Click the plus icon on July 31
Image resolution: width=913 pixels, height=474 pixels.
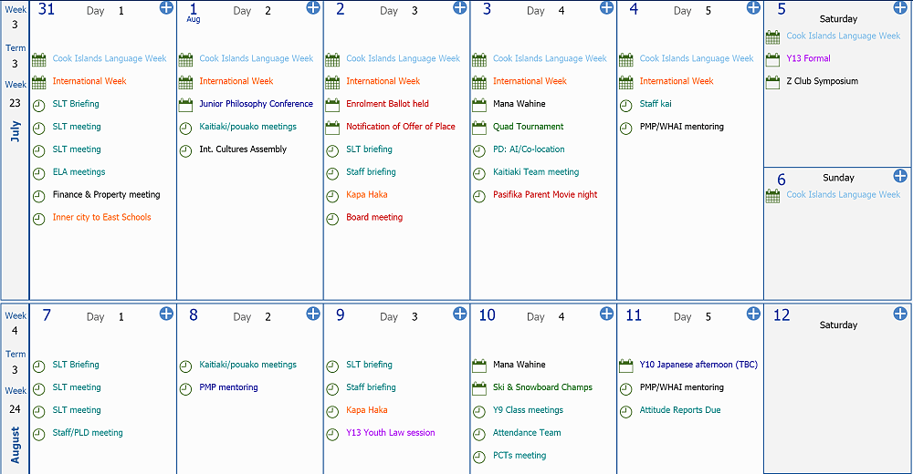(x=166, y=7)
